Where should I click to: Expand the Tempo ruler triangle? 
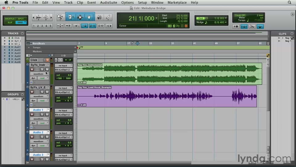pos(29,47)
